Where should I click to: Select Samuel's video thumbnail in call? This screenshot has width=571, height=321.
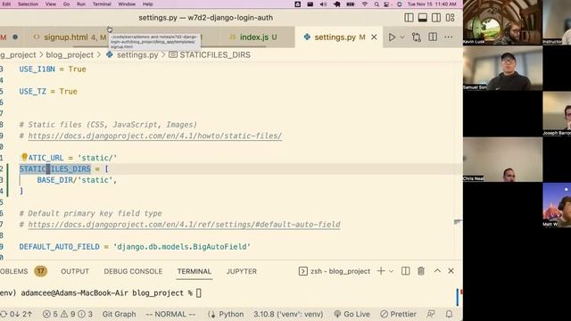(x=502, y=68)
